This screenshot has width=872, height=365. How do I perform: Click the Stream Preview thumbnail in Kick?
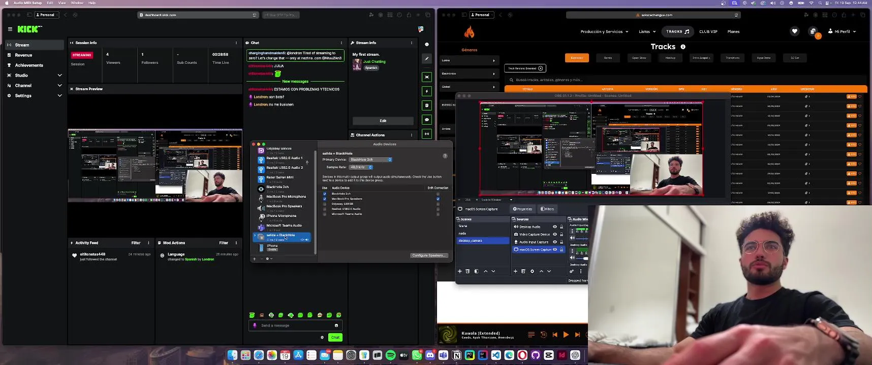(155, 166)
